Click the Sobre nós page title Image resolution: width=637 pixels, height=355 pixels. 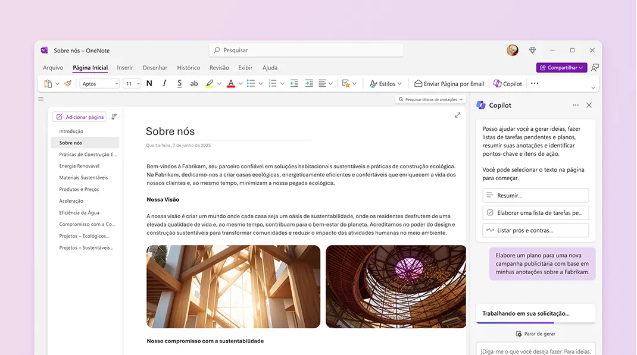170,131
